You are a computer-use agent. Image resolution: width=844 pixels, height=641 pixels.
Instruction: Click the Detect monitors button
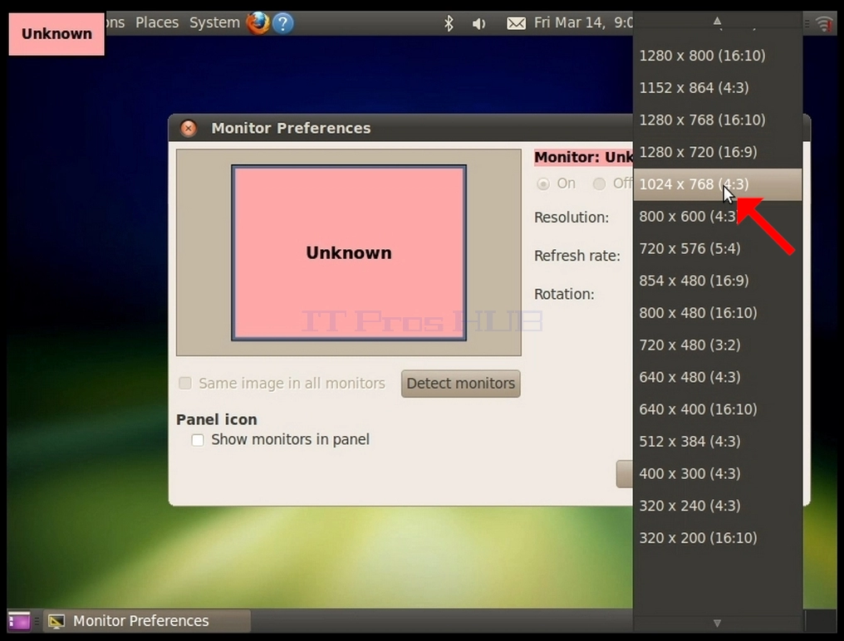(461, 384)
